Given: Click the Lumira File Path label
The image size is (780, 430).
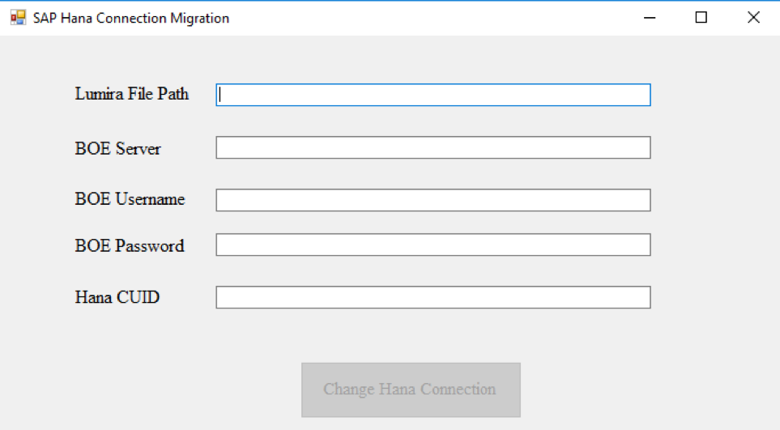Looking at the screenshot, I should pyautogui.click(x=132, y=94).
